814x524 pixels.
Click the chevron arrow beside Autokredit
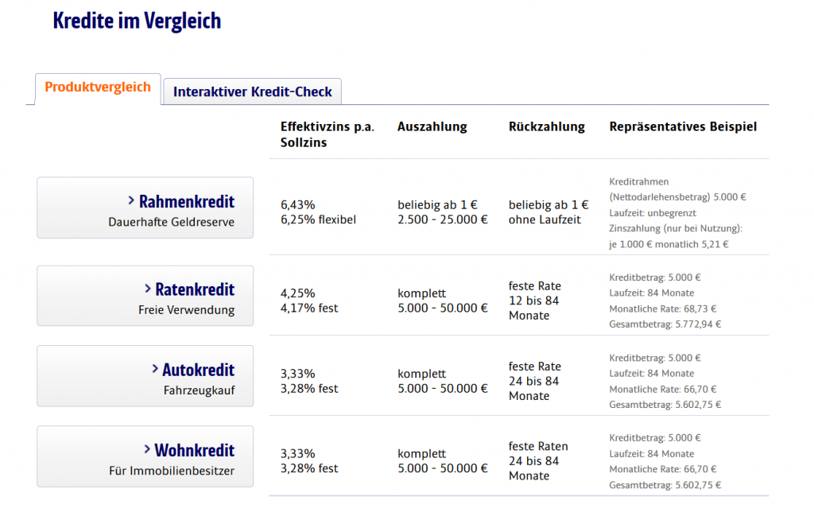(x=155, y=369)
